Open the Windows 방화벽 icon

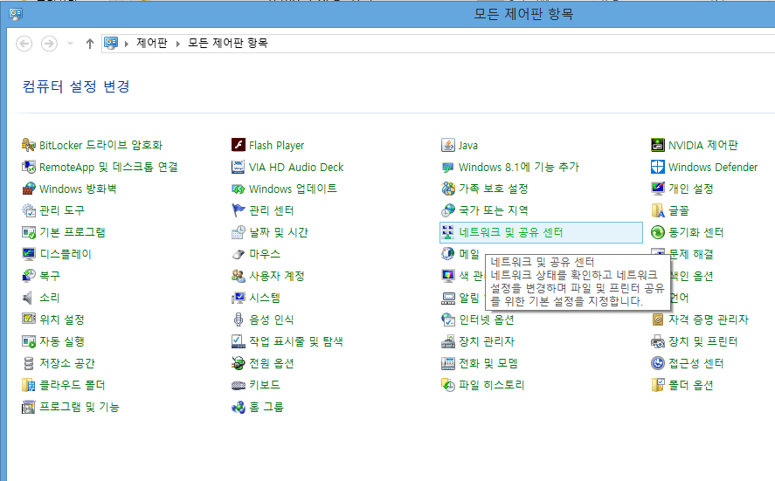[29, 189]
